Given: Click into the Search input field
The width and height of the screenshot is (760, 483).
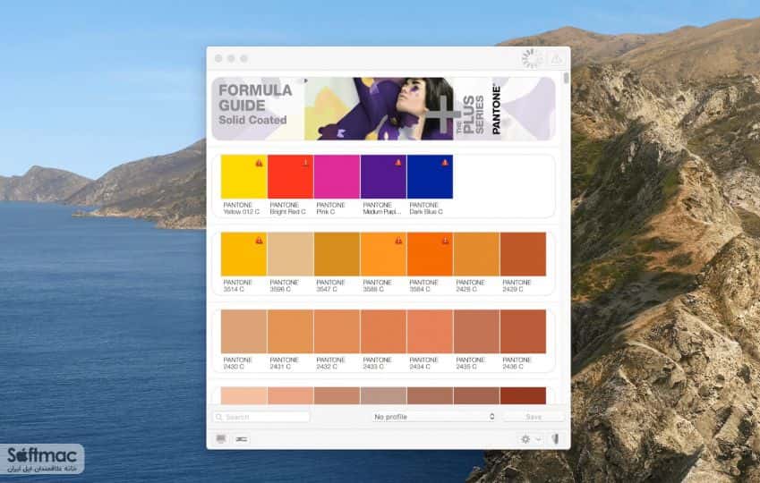Looking at the screenshot, I should tap(261, 417).
